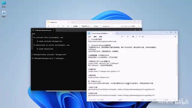The height and width of the screenshot is (108, 192).
Task: Click the whisper-env breadcrumb in File Explorer
Action: 106,26
